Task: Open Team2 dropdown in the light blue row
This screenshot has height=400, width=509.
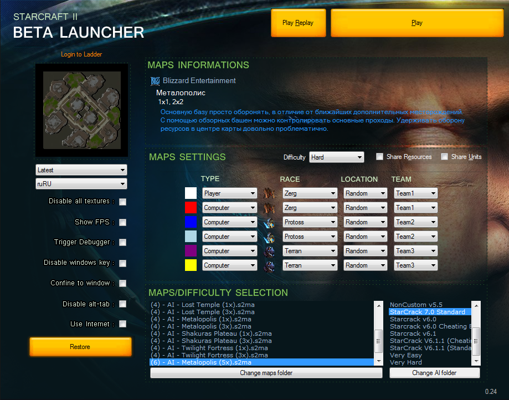Action: tap(416, 237)
